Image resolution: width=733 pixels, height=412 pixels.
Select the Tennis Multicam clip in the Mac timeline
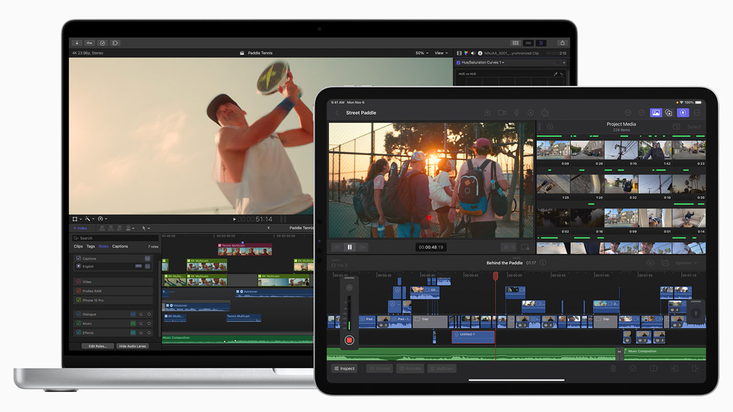click(x=245, y=249)
